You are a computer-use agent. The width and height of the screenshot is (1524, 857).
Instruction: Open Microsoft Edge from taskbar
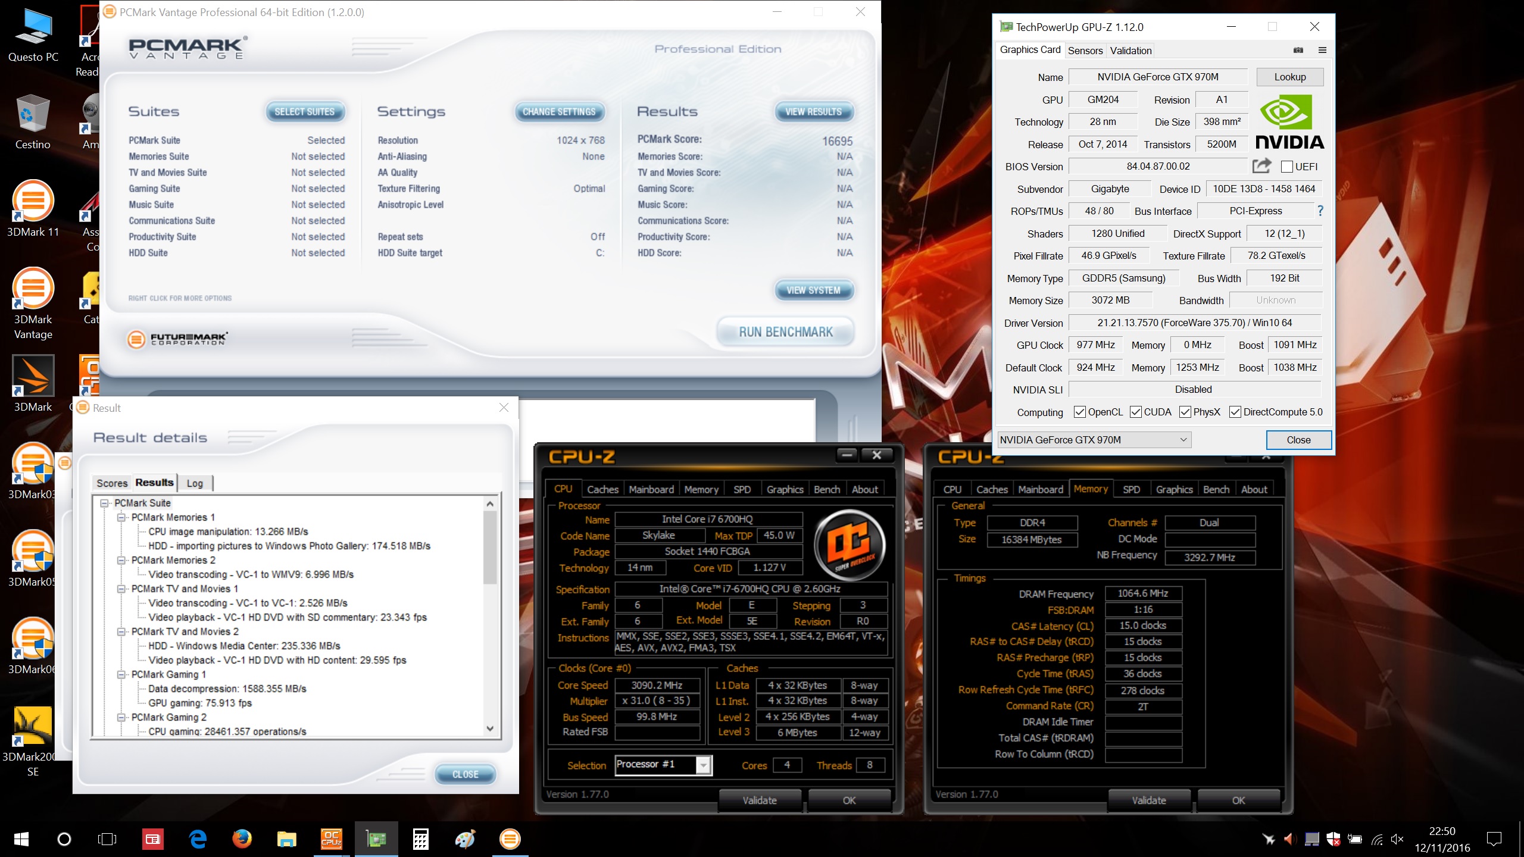198,839
